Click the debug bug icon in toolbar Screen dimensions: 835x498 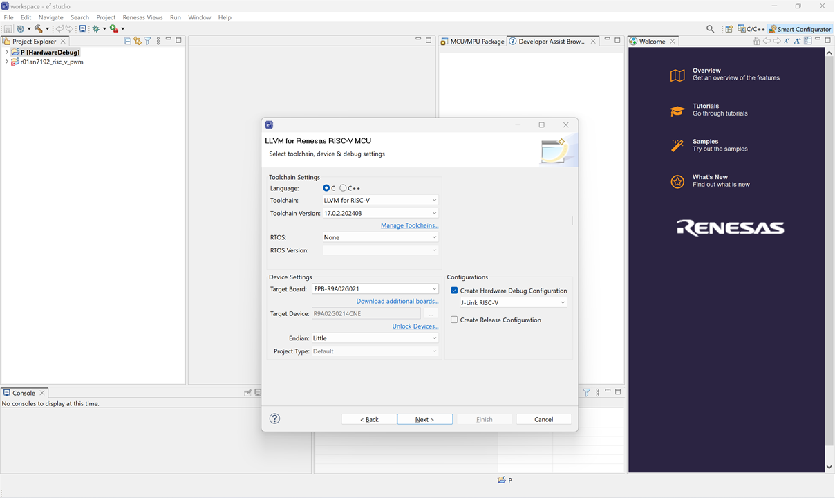pyautogui.click(x=96, y=29)
